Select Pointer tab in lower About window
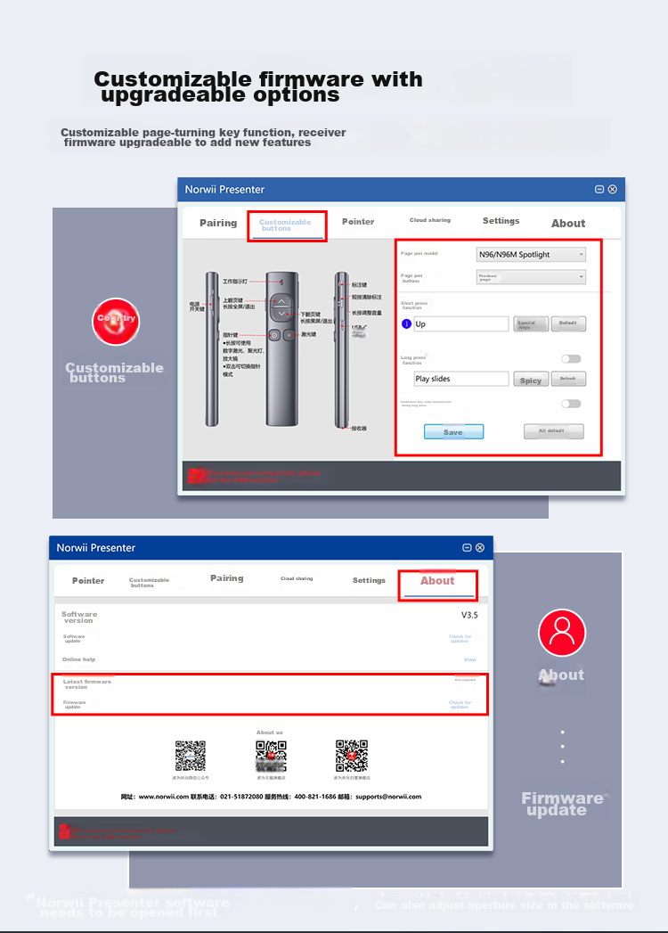 (88, 581)
